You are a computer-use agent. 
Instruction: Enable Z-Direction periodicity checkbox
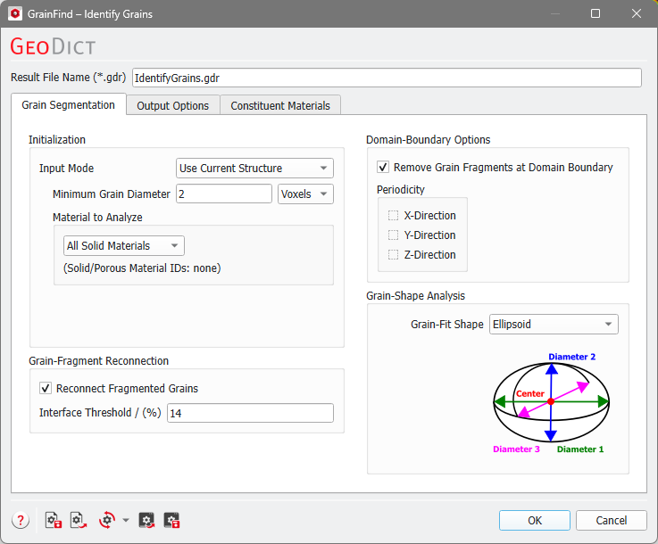click(x=393, y=255)
